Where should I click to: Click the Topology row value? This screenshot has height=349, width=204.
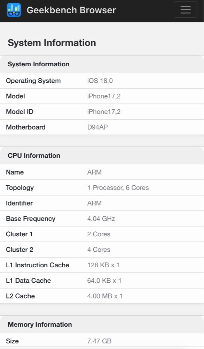[118, 188]
